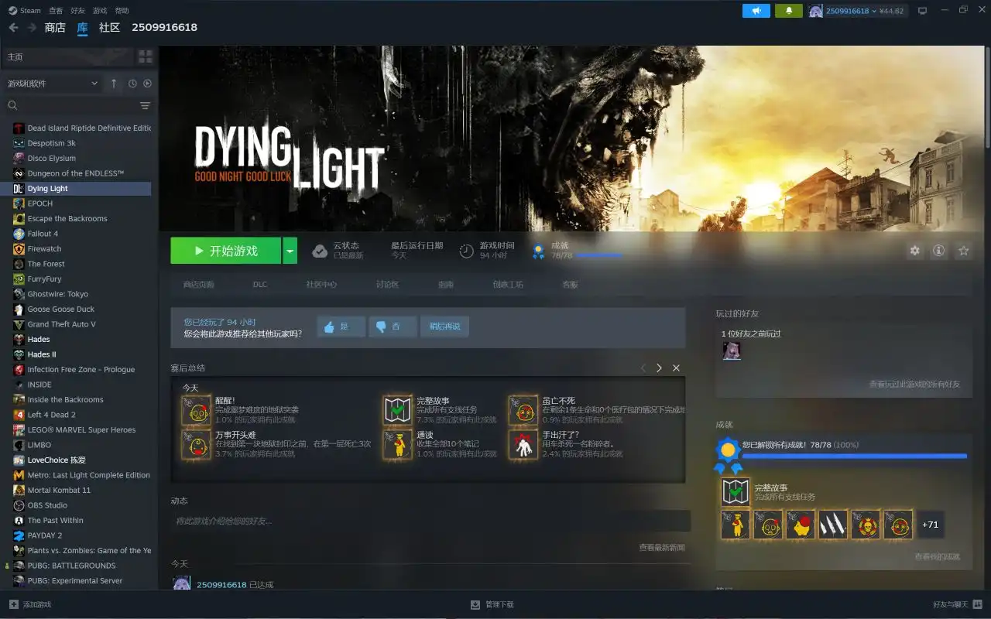Open the game properties gear icon

click(915, 251)
